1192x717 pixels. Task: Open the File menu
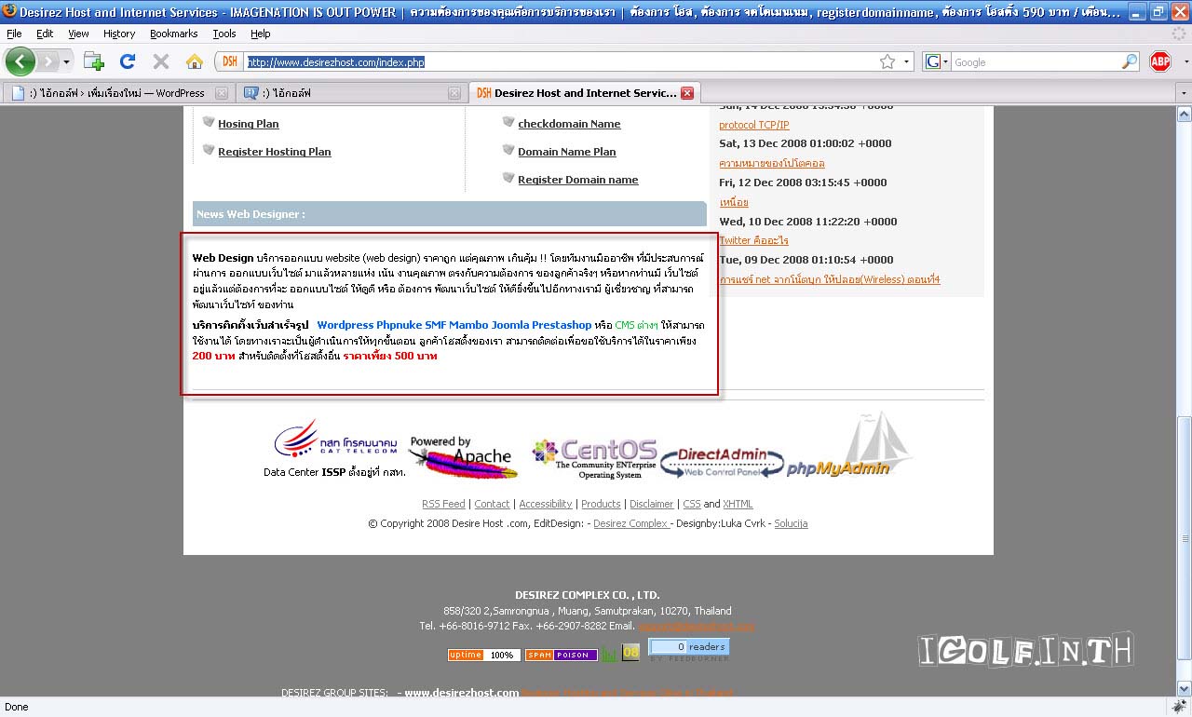[14, 34]
